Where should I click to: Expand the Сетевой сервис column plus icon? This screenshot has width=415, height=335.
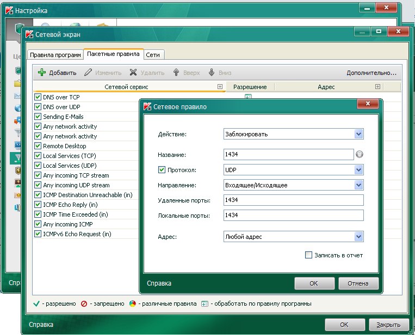coord(220,87)
